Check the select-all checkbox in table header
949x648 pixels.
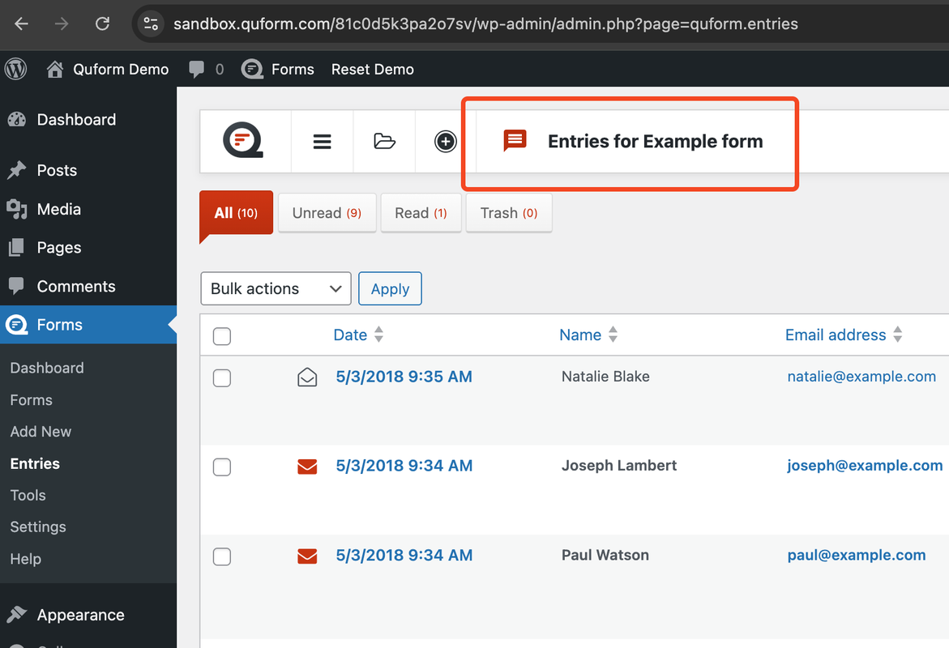[x=222, y=336]
